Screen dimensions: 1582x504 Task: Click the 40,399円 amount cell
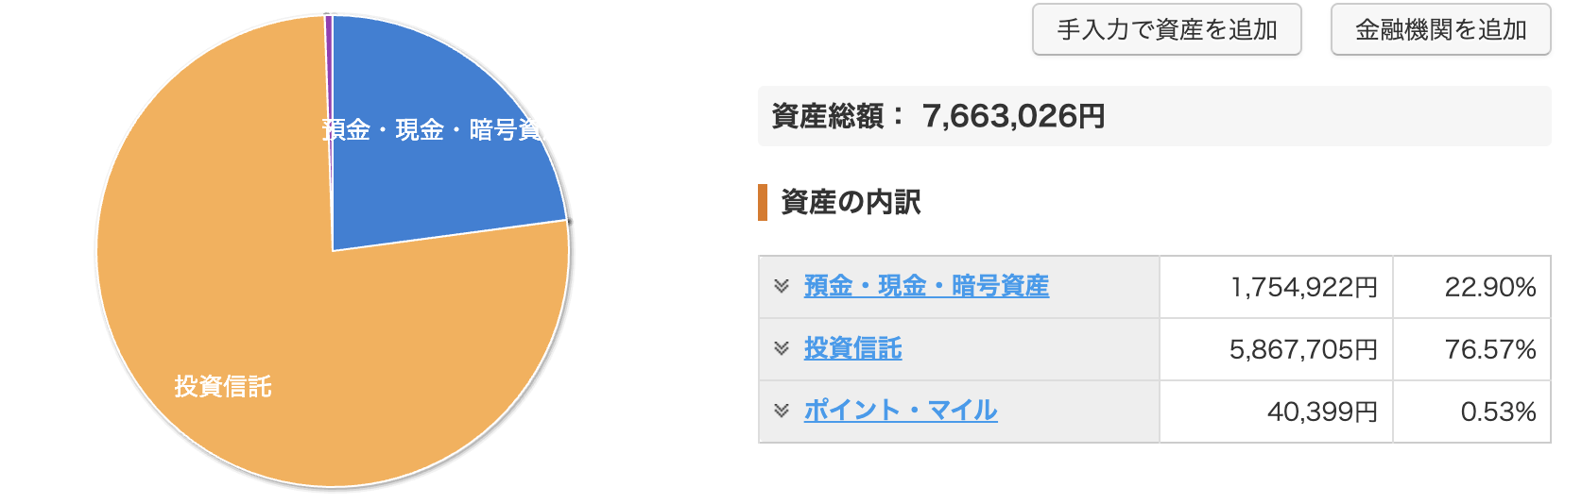click(x=1321, y=412)
